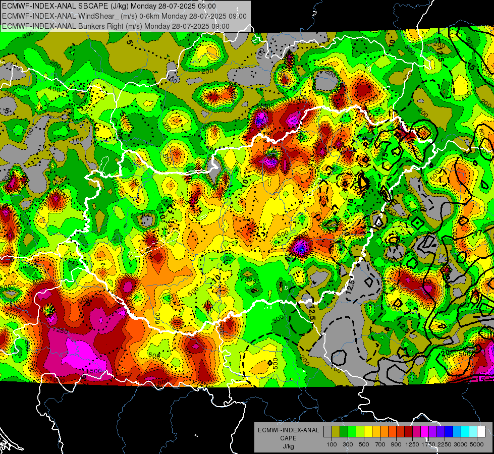Select the olive legend swatch
Screen dimensions: 494x454
point(336,431)
